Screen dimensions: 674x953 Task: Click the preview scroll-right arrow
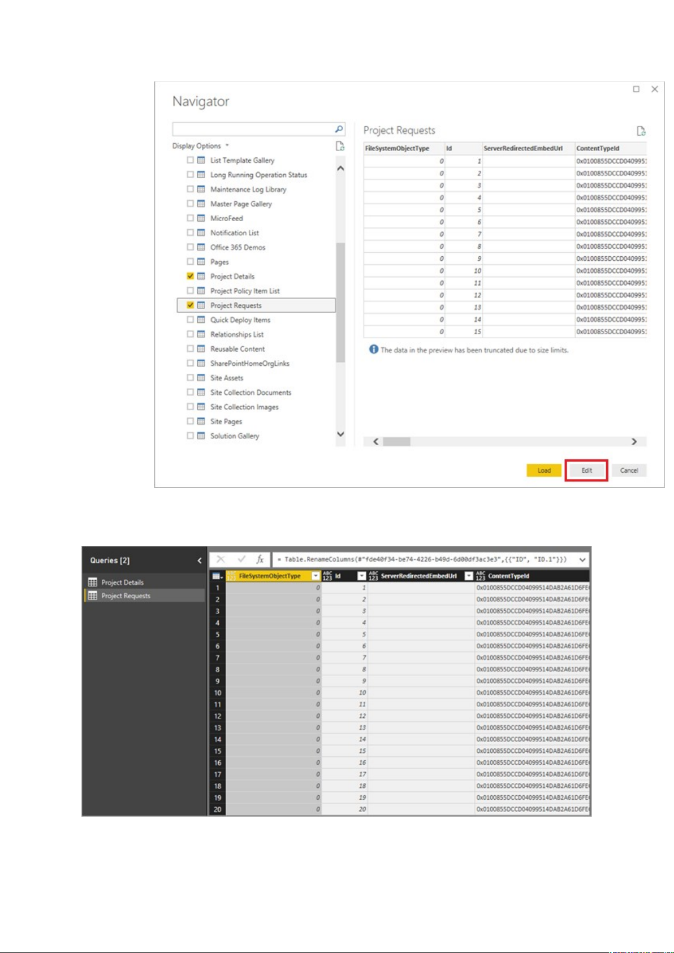tap(634, 442)
